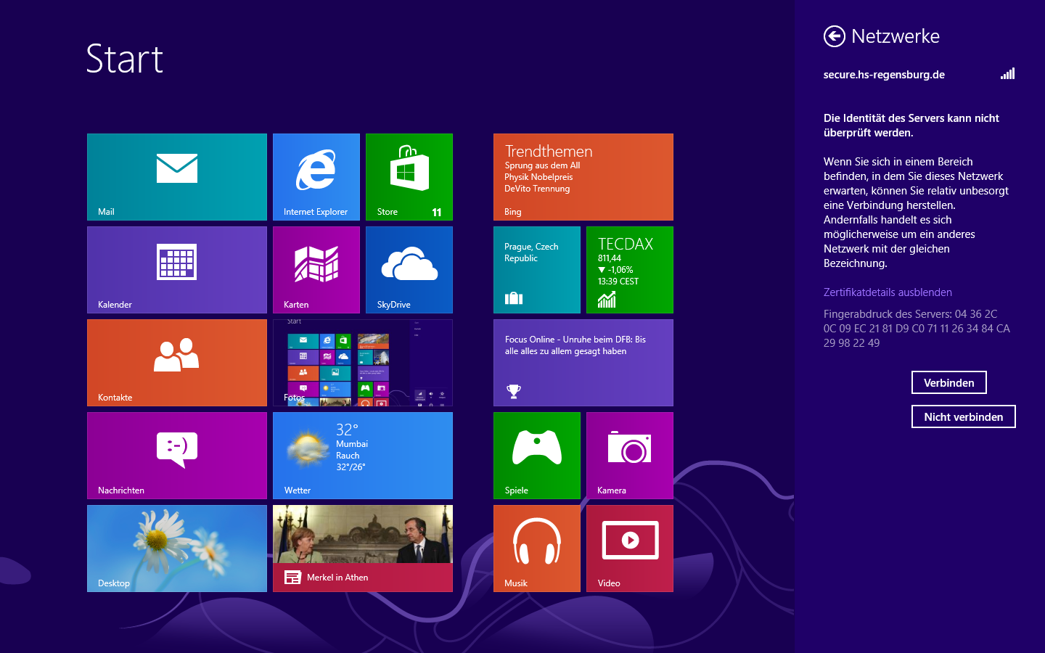Launch Internet Explorer tile
Image resolution: width=1045 pixels, height=653 pixels.
pos(316,177)
